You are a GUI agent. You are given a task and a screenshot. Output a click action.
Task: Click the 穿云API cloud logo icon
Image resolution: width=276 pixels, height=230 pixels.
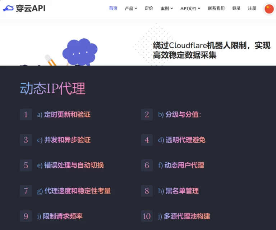click(8, 8)
